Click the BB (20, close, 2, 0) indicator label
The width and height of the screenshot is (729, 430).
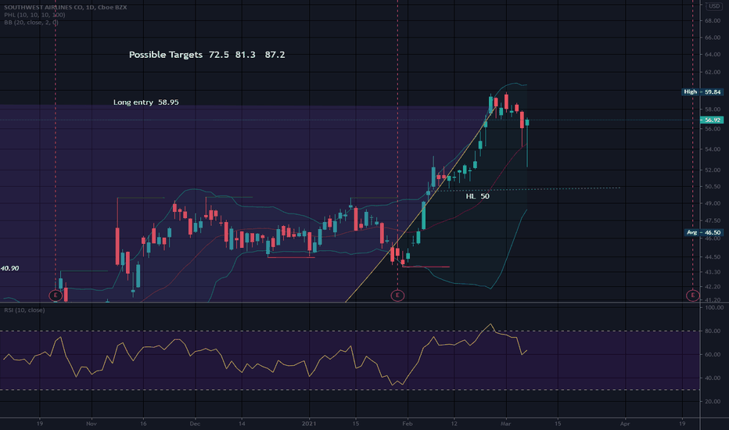(x=31, y=23)
